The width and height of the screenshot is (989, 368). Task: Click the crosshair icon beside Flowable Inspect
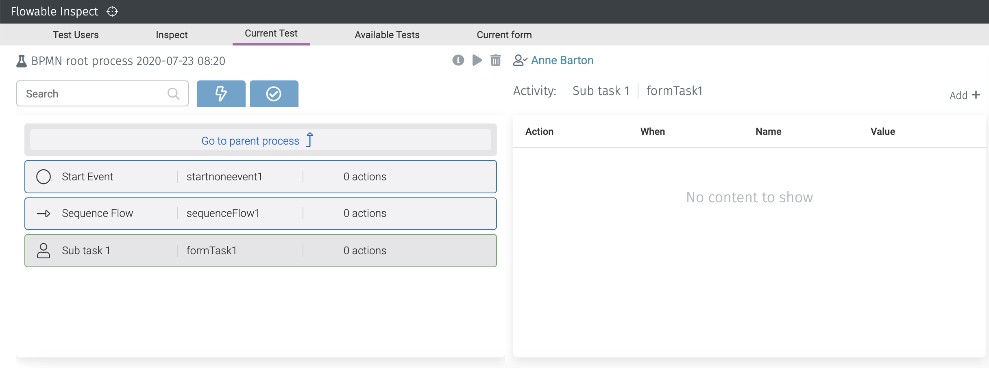click(x=112, y=11)
